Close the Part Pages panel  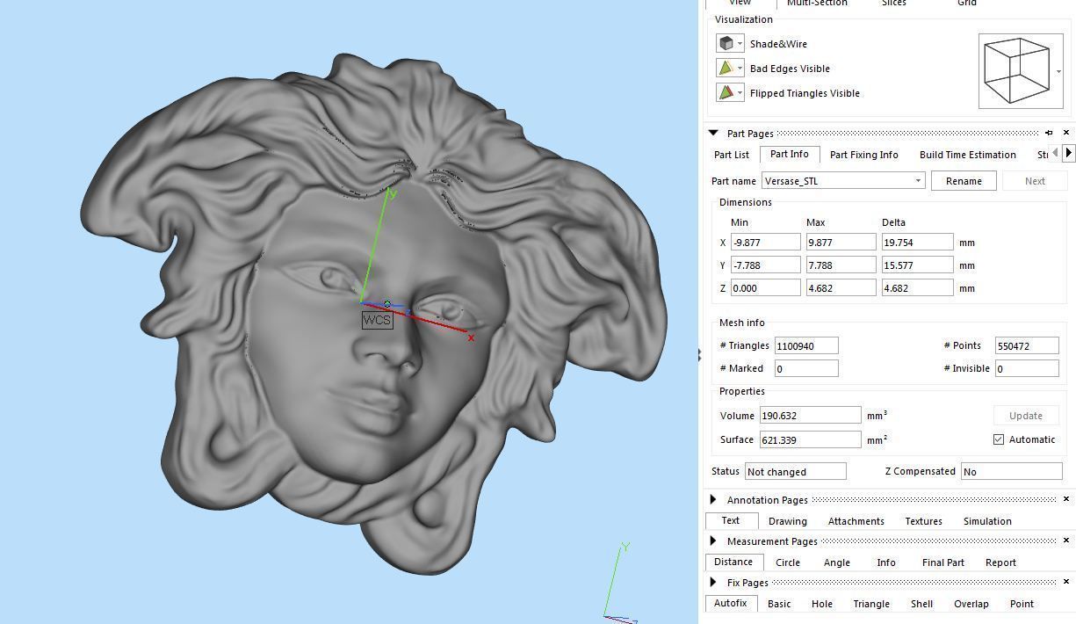[1066, 133]
